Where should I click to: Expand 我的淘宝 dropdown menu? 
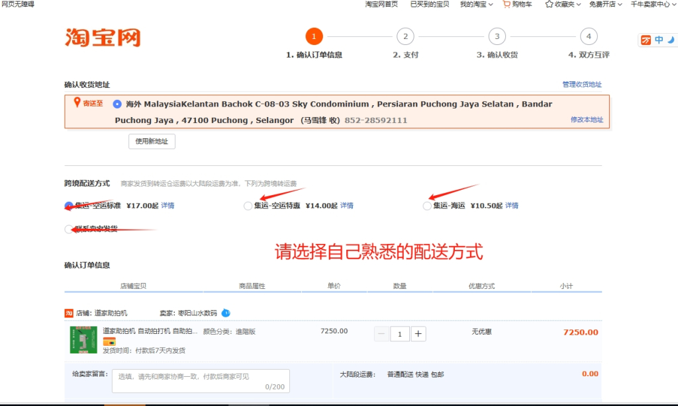477,4
